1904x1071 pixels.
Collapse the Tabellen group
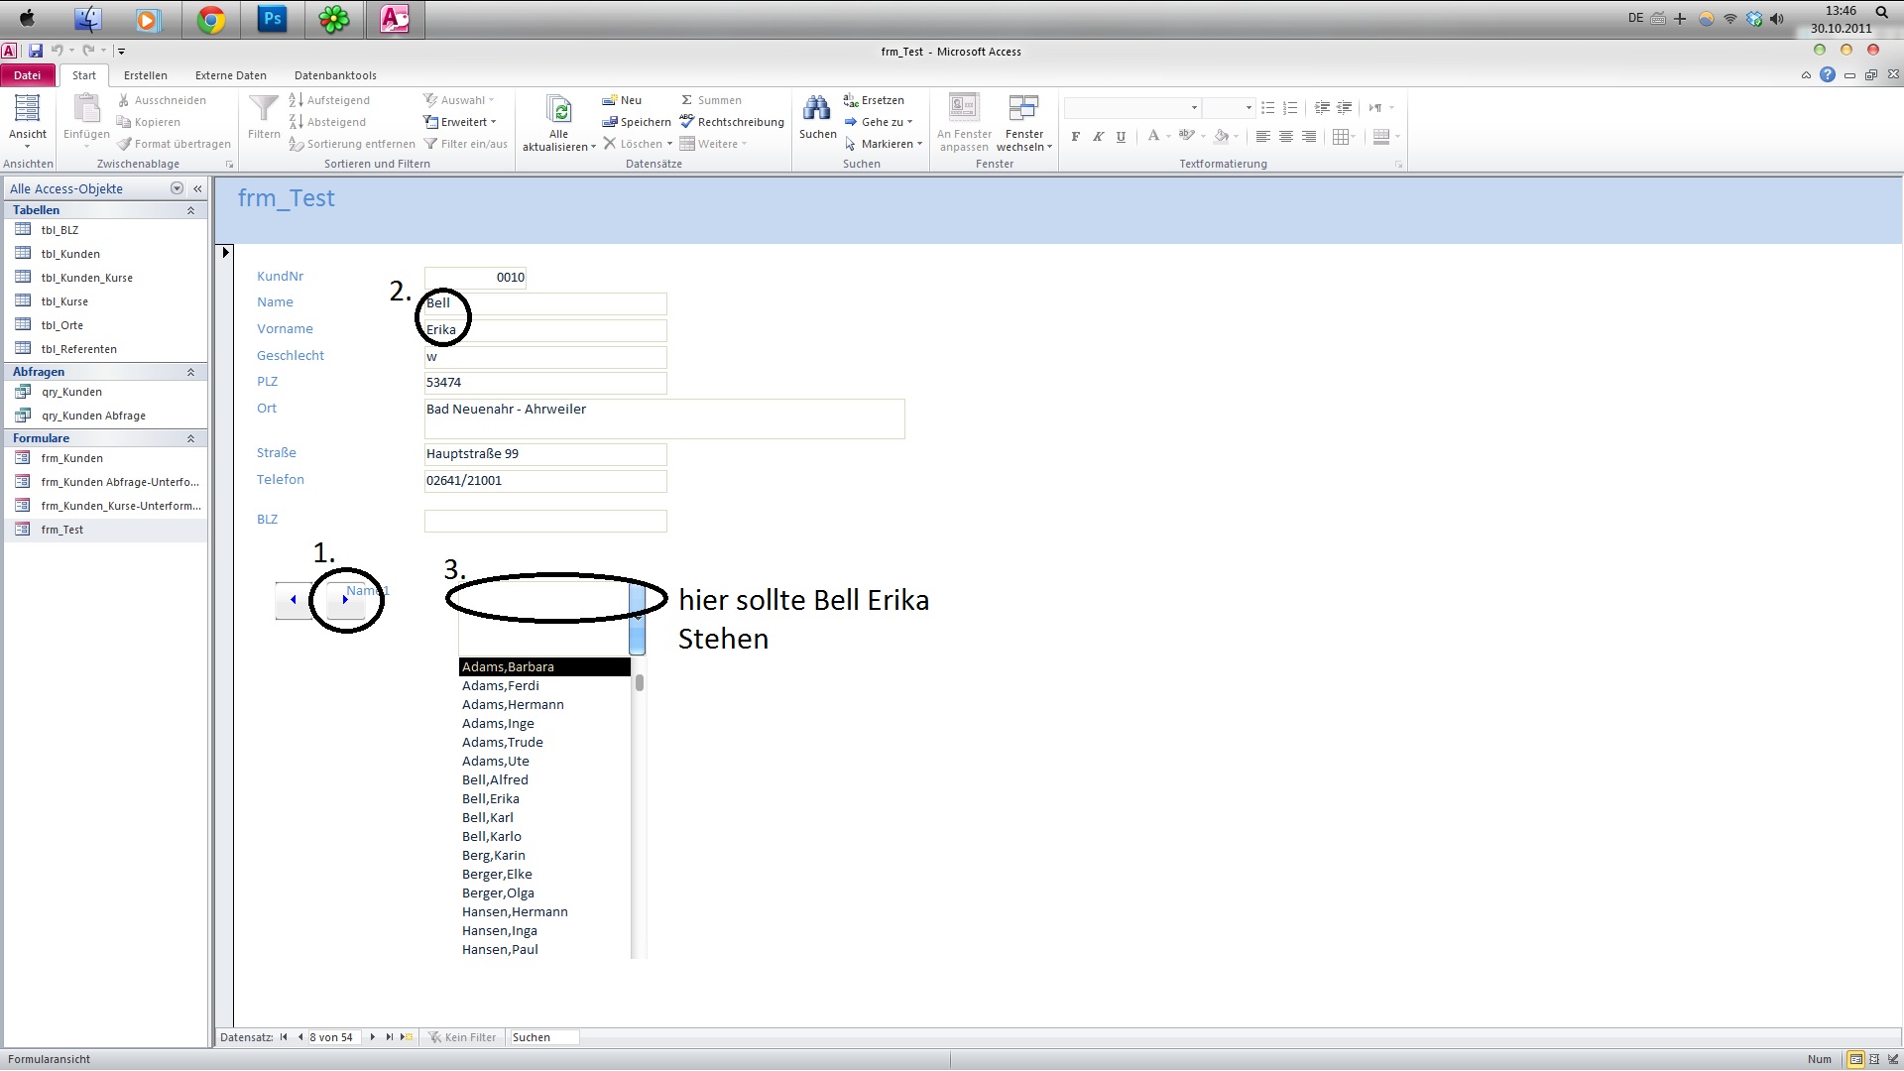(190, 210)
